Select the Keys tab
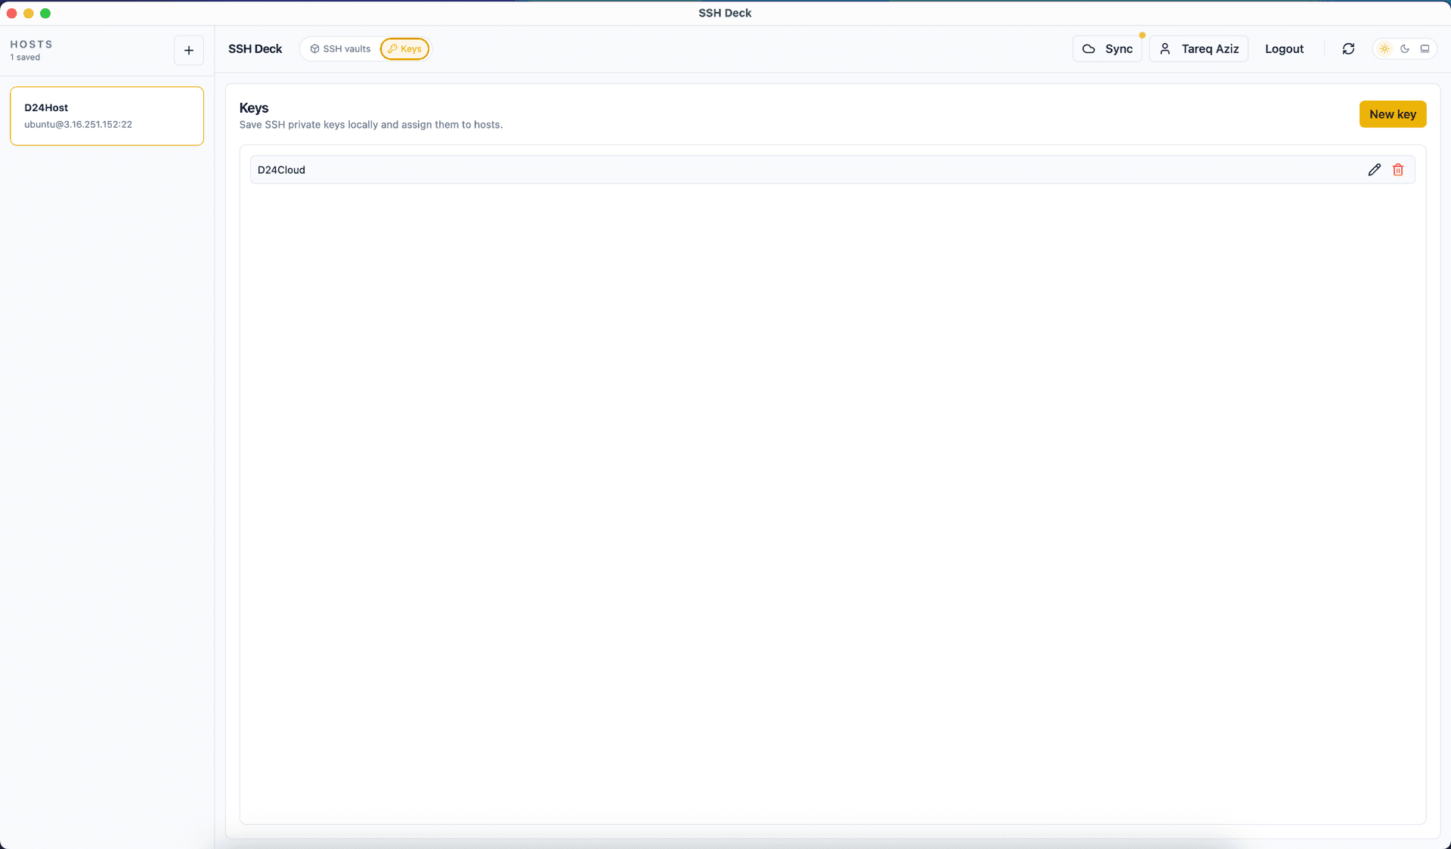The image size is (1451, 849). (x=405, y=49)
